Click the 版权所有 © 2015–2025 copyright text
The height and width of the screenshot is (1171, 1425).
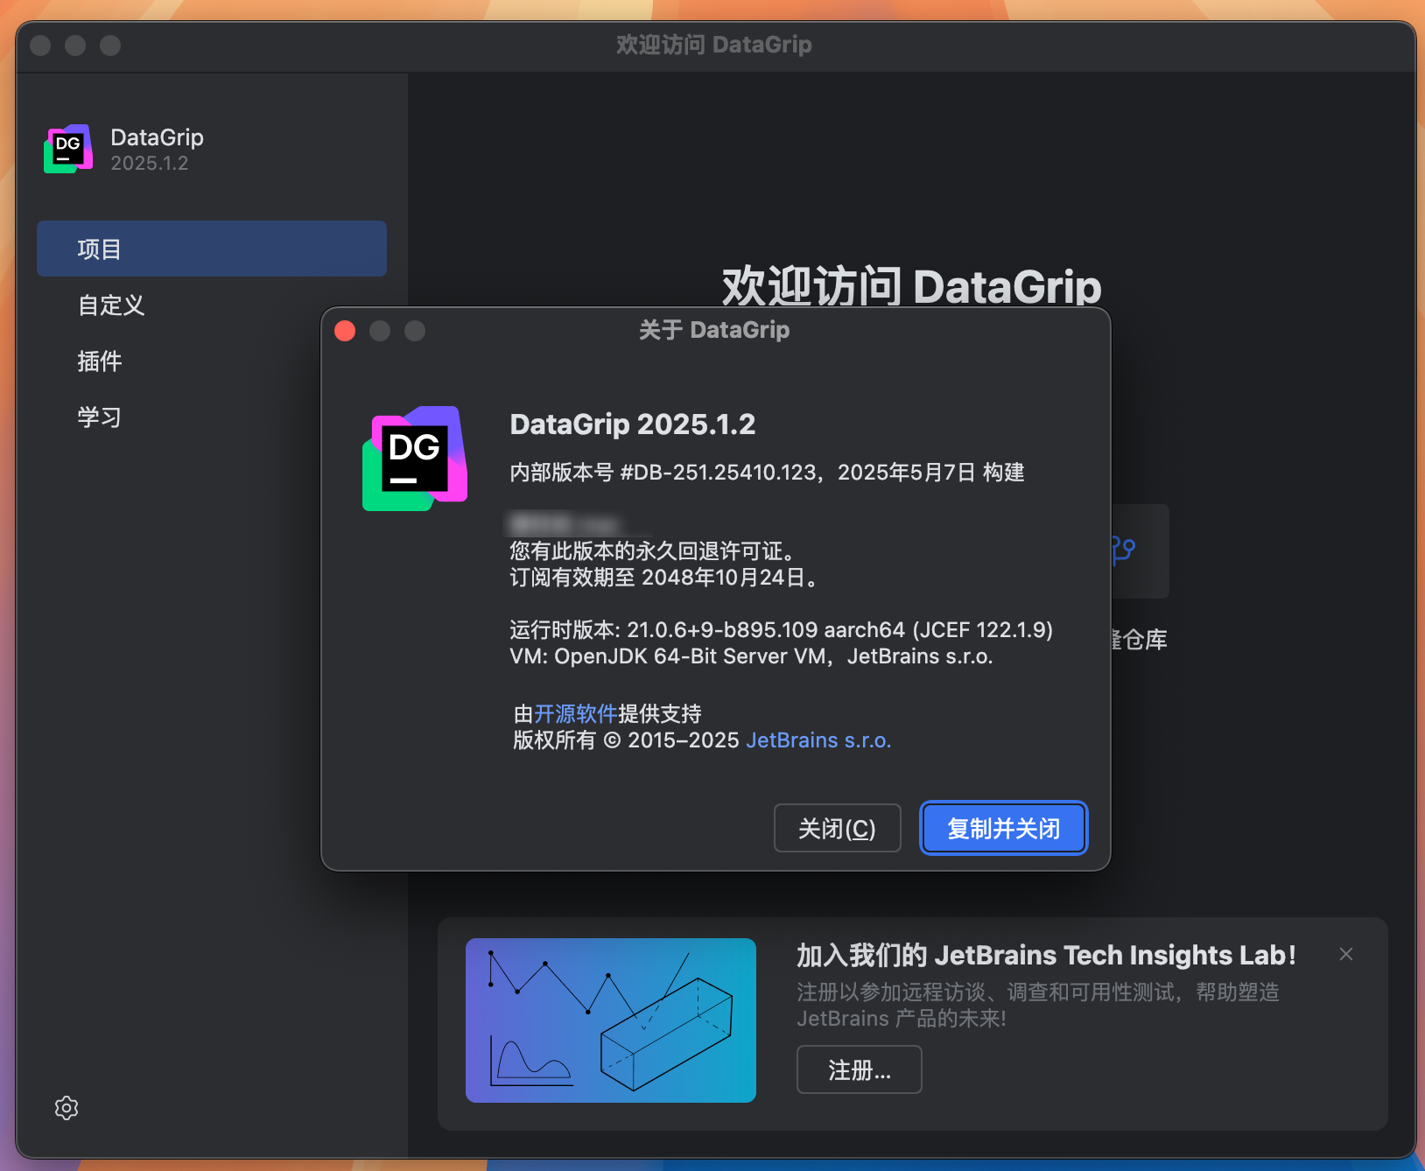coord(627,740)
